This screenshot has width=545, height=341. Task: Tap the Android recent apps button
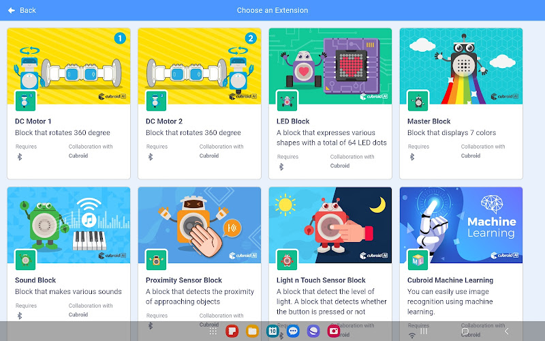[x=424, y=331]
